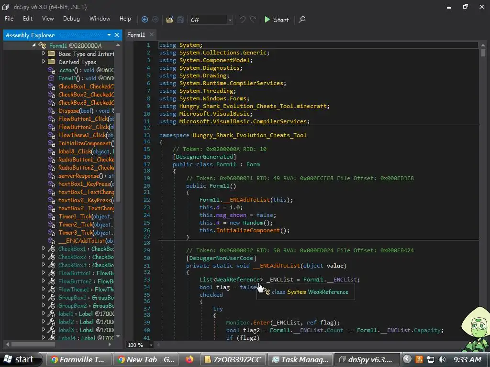
Task: Click the Form11 class icon in tree
Action: pyautogui.click(x=42, y=45)
